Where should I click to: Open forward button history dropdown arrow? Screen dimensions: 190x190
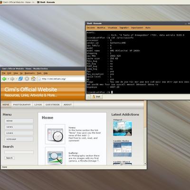click(x=16, y=79)
